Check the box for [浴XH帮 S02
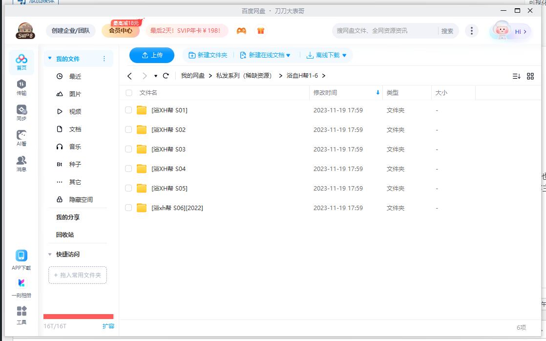Image resolution: width=546 pixels, height=341 pixels. 128,129
